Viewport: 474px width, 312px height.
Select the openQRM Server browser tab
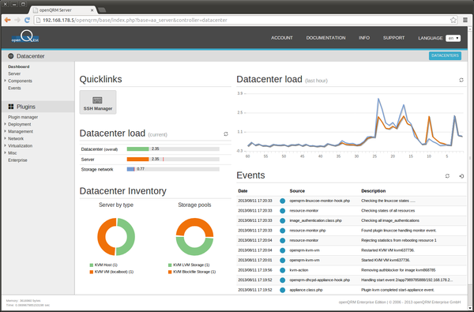[x=63, y=10]
